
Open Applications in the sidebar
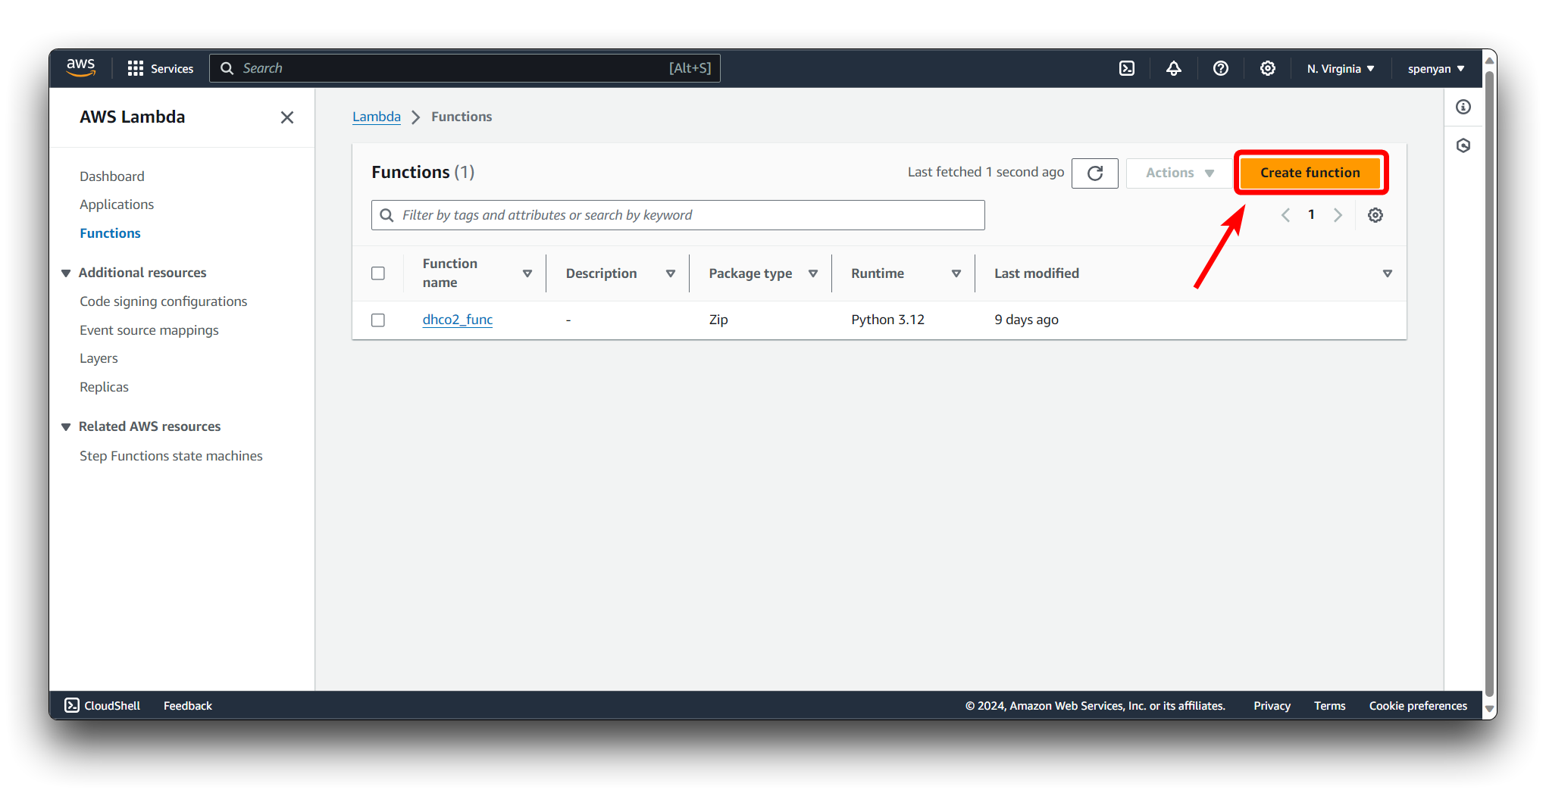117,204
